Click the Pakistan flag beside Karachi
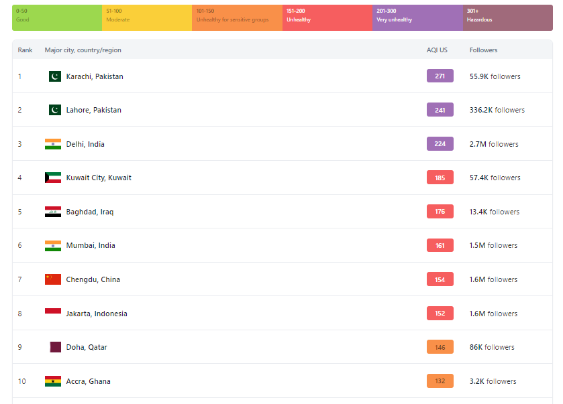 [x=54, y=76]
